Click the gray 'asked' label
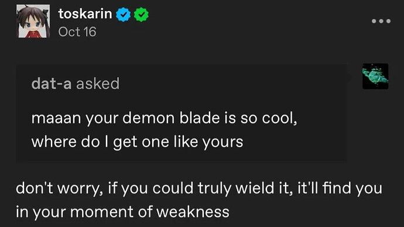The width and height of the screenshot is (404, 227). pos(98,83)
